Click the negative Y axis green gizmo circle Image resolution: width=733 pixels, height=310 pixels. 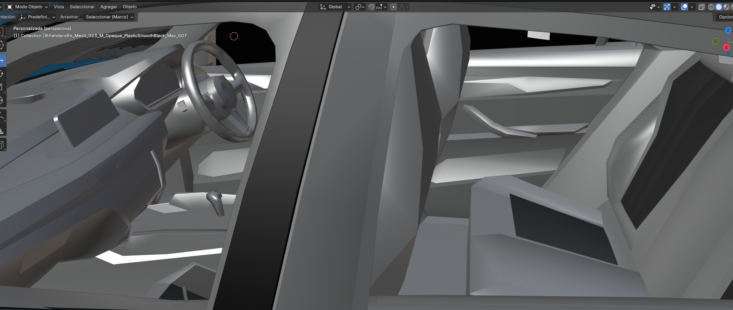click(x=715, y=41)
